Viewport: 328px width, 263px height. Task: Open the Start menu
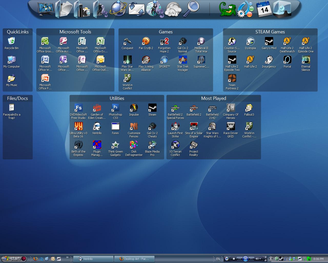[x=14, y=259]
